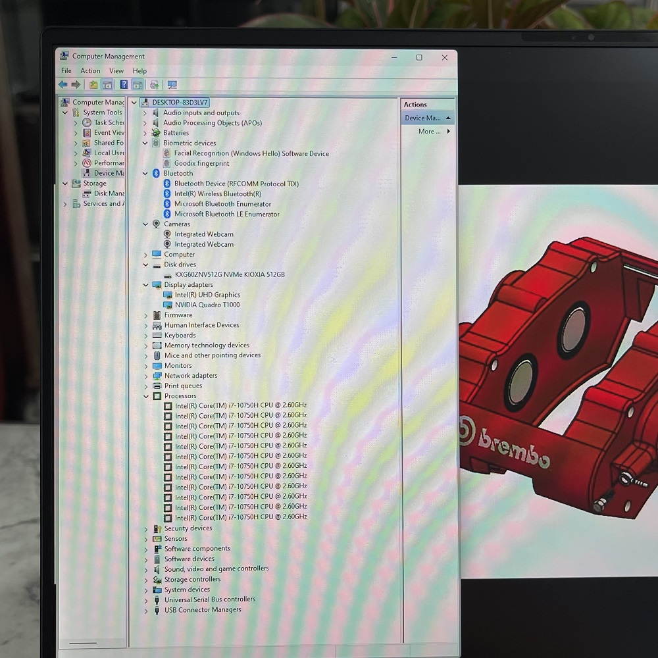Collapse the Bluetooth category
The width and height of the screenshot is (658, 658).
coord(145,173)
